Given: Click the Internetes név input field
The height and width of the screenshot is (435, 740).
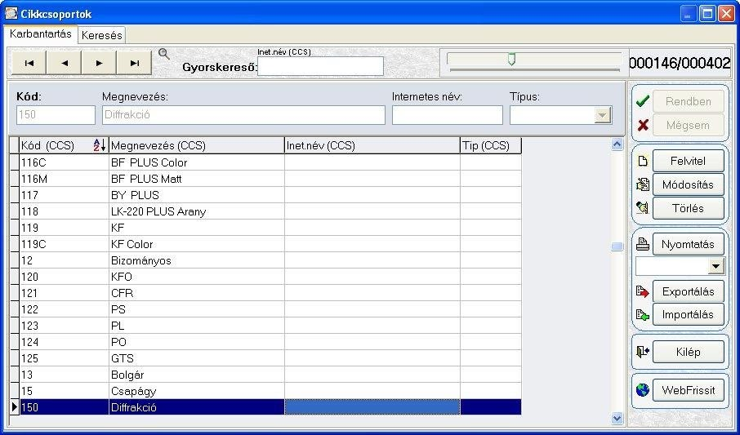Looking at the screenshot, I should [x=448, y=115].
